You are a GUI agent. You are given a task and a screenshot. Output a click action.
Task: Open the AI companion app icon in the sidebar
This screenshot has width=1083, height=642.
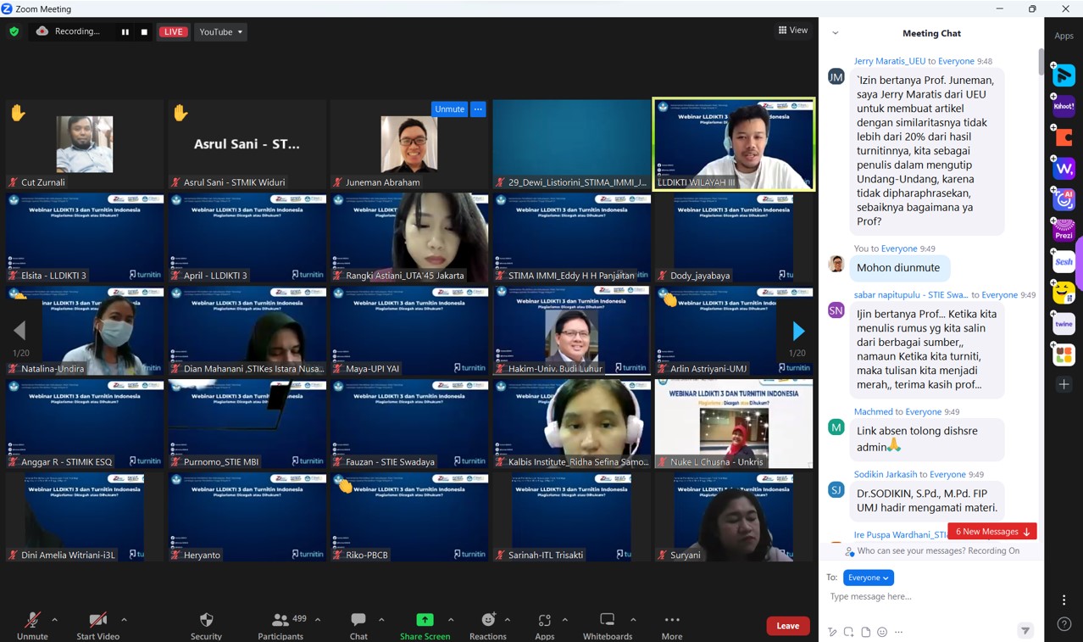[1064, 200]
